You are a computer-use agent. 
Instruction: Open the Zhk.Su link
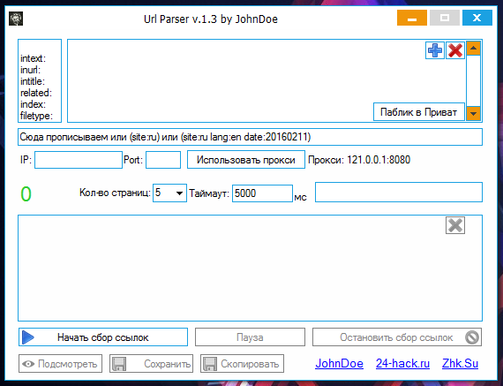coord(460,364)
